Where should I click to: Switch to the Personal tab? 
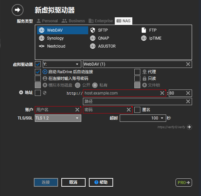coord(47,21)
